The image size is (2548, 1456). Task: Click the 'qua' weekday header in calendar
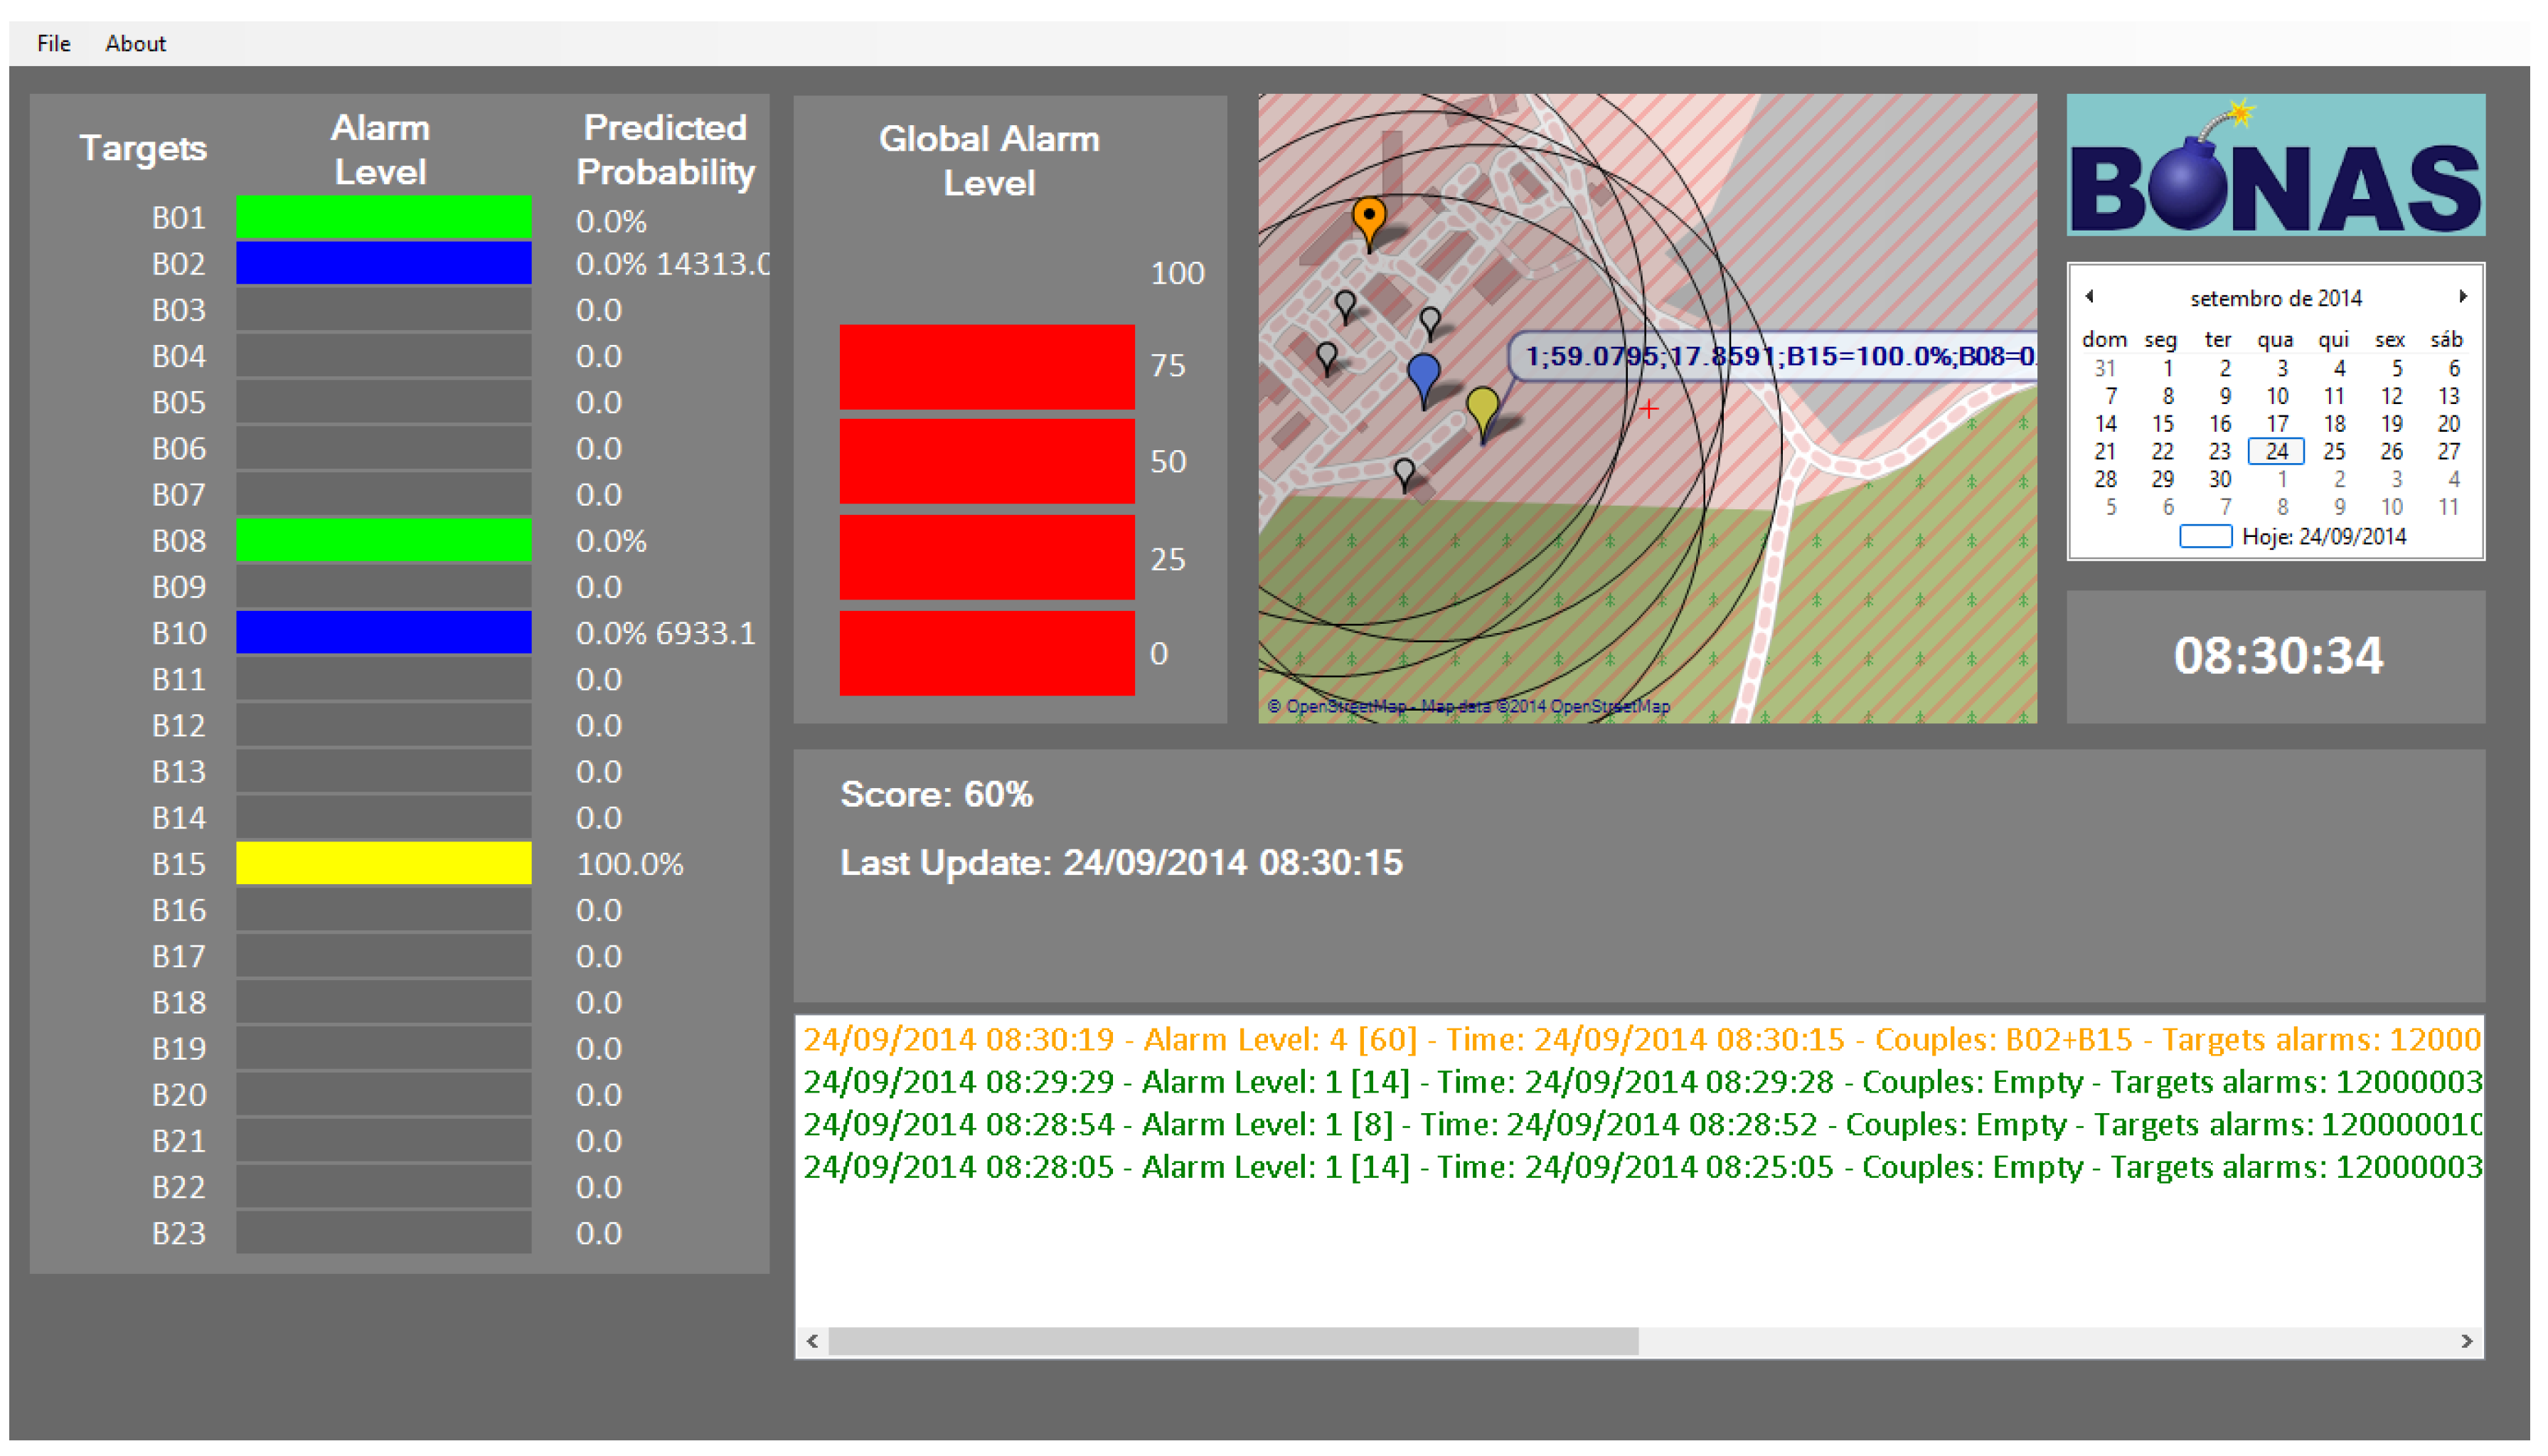pos(2274,340)
